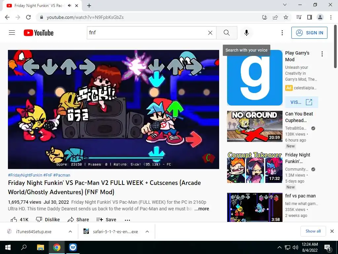Toggle Chrome side panel
The height and width of the screenshot is (254, 338).
[x=310, y=17]
